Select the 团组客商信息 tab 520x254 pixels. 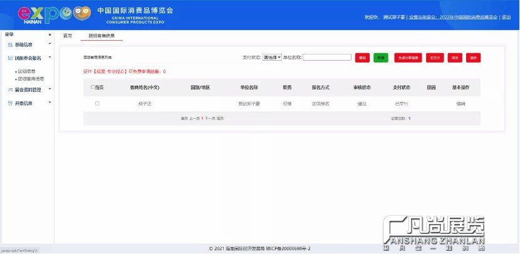pyautogui.click(x=101, y=36)
